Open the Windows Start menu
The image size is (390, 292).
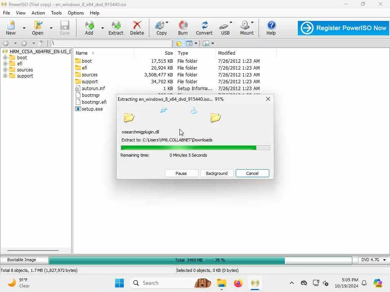119,283
